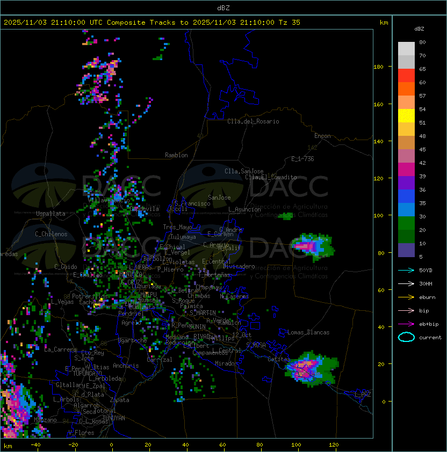Click the 'Villavicencio' map label
This screenshot has width=447, height=452.
109,200
